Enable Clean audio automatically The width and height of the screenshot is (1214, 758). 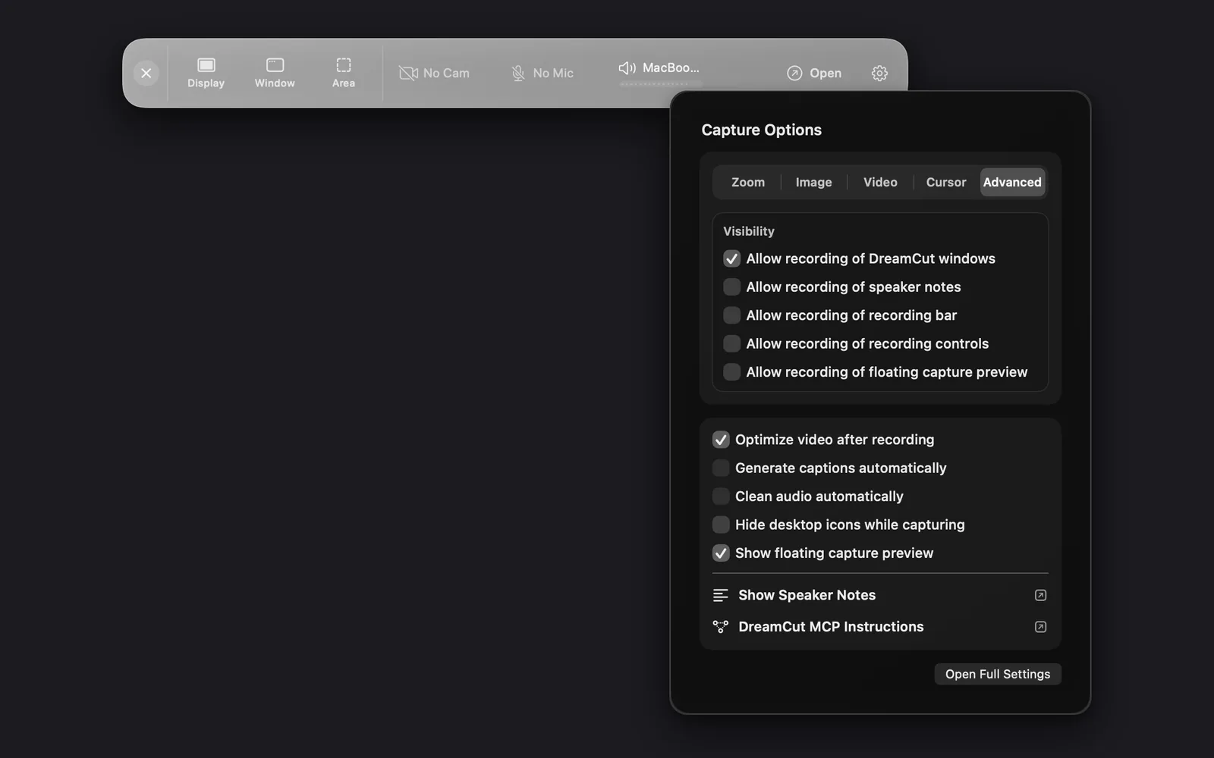click(x=721, y=496)
